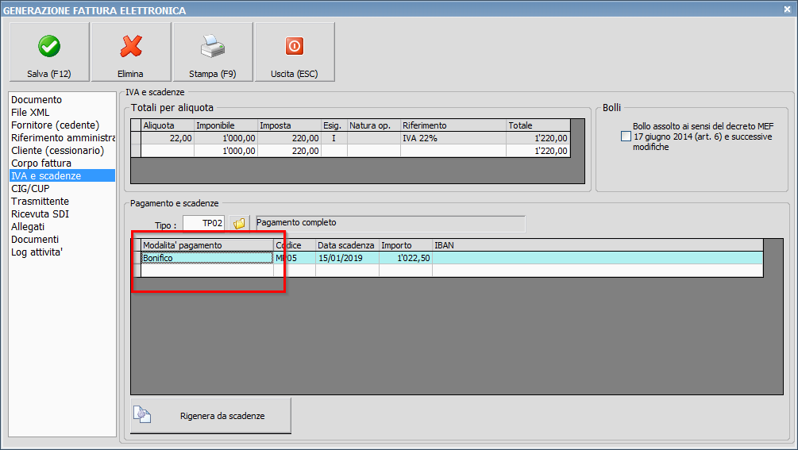
Task: Open the Documenti sidebar entry
Action: pyautogui.click(x=62, y=240)
